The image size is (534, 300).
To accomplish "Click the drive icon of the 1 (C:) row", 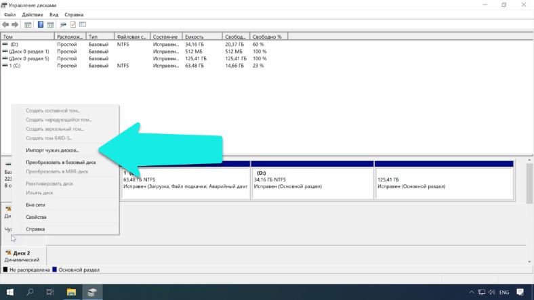I will tap(5, 66).
